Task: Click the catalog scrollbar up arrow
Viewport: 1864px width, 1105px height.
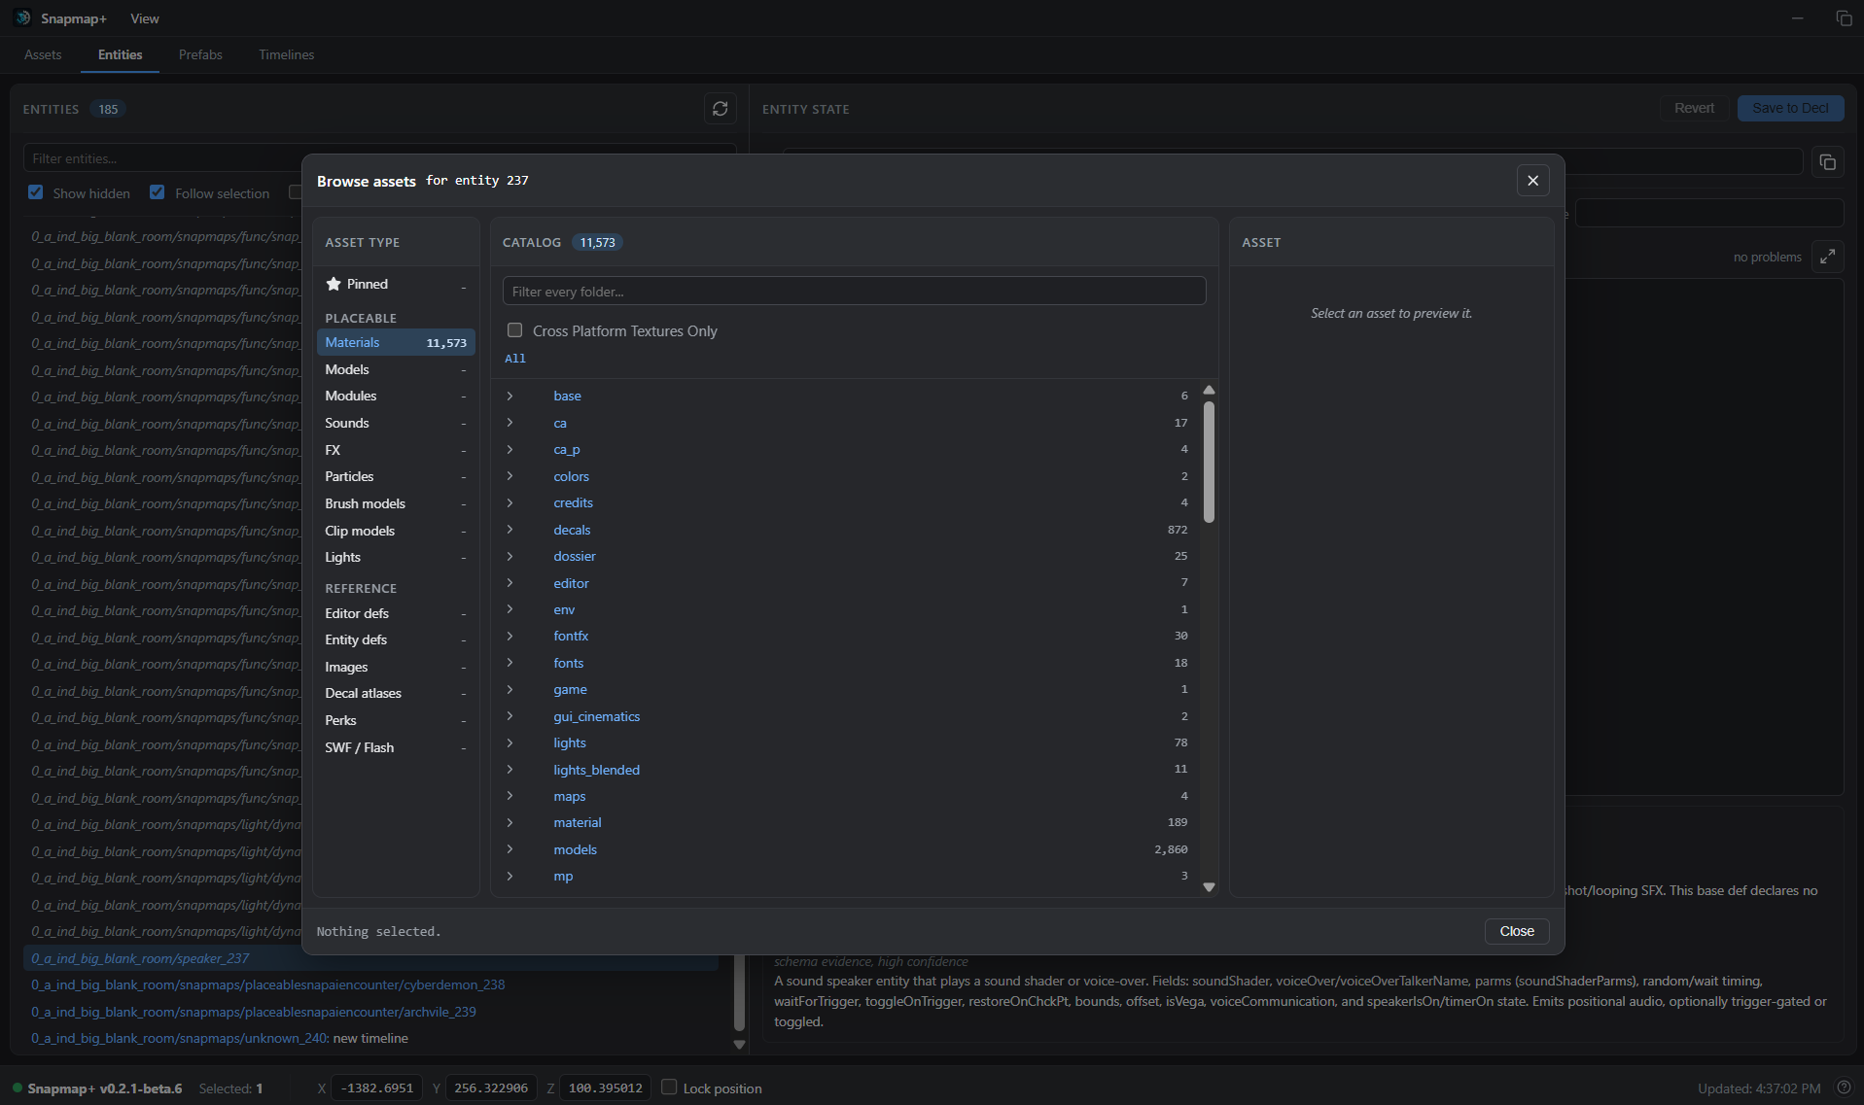Action: pyautogui.click(x=1209, y=390)
